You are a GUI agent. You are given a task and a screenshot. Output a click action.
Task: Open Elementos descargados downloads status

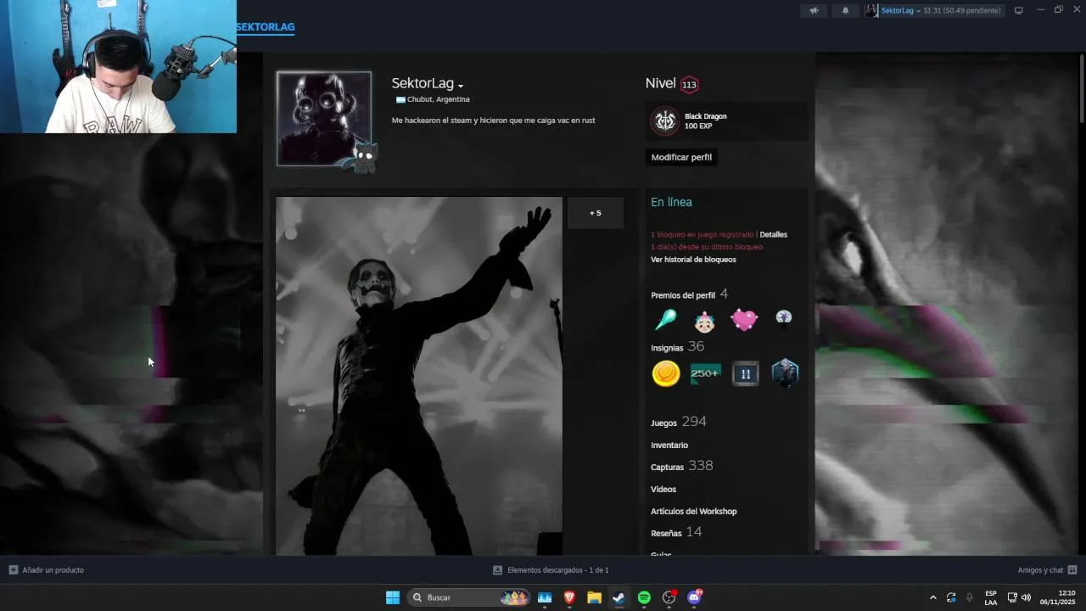(551, 570)
